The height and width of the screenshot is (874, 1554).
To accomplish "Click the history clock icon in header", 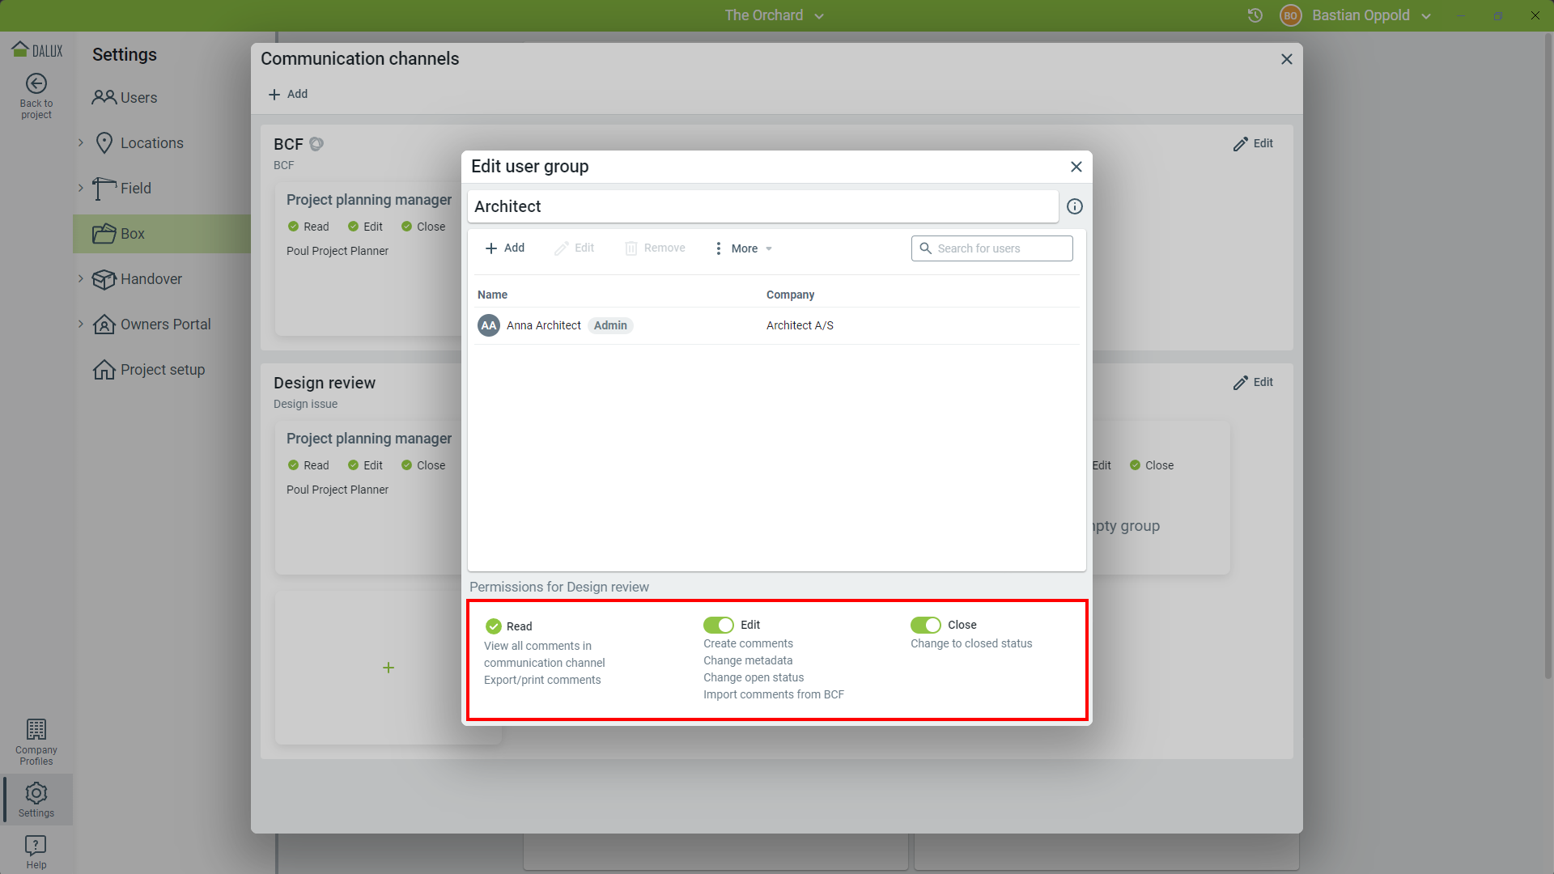I will pos(1255,15).
